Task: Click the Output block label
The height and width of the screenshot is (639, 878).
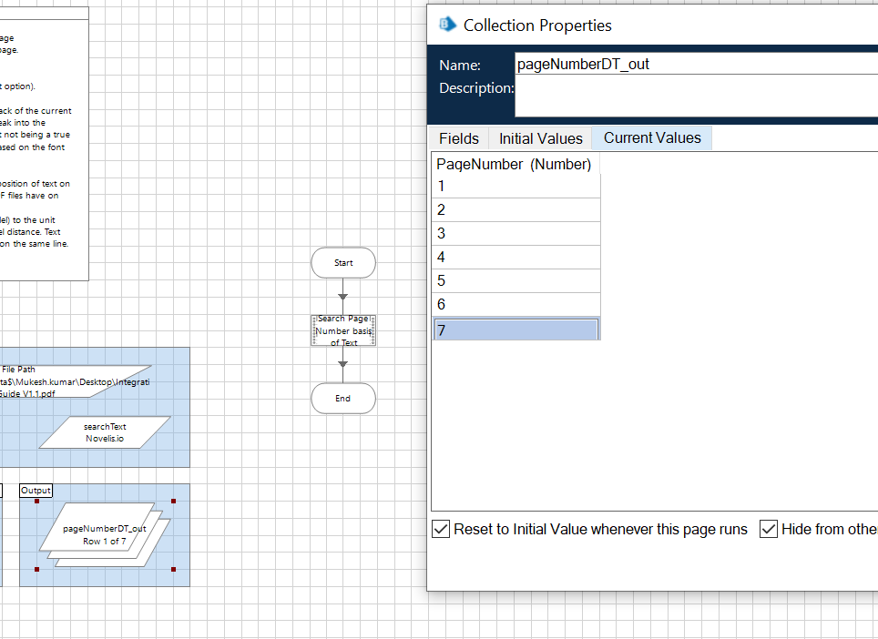Action: click(36, 491)
